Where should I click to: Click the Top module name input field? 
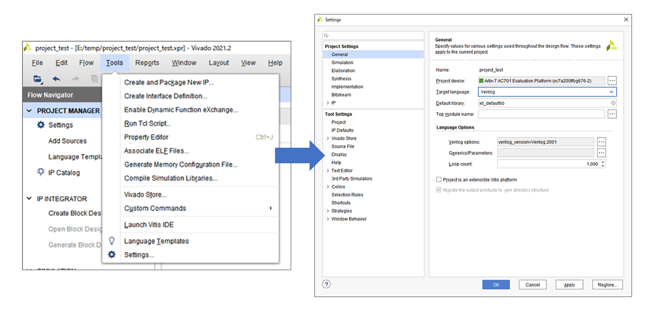[x=541, y=114]
